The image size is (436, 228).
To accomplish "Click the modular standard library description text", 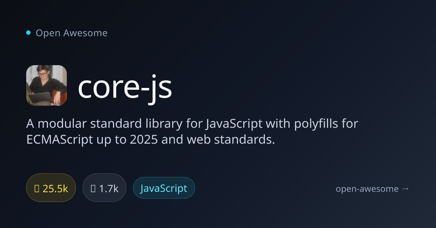I will pos(192,131).
